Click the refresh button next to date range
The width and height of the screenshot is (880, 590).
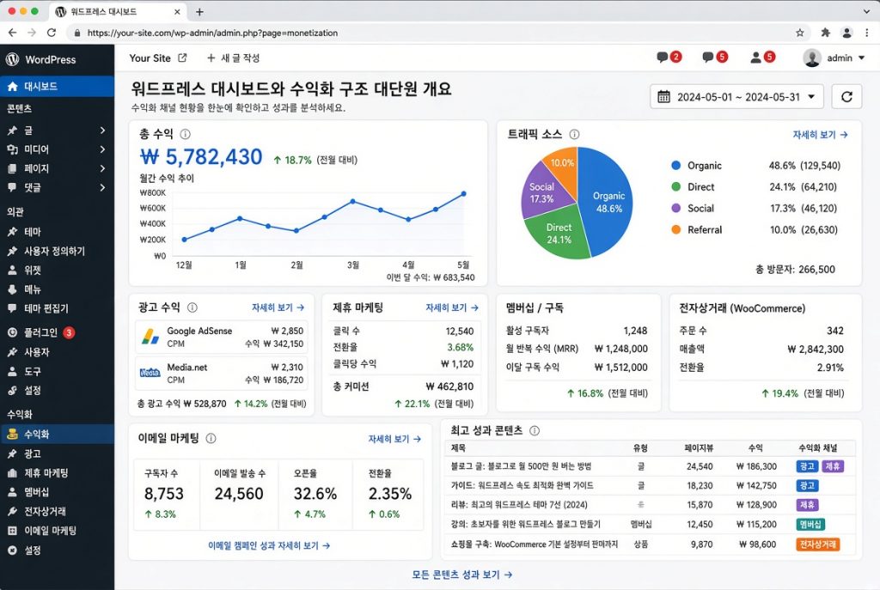coord(846,96)
